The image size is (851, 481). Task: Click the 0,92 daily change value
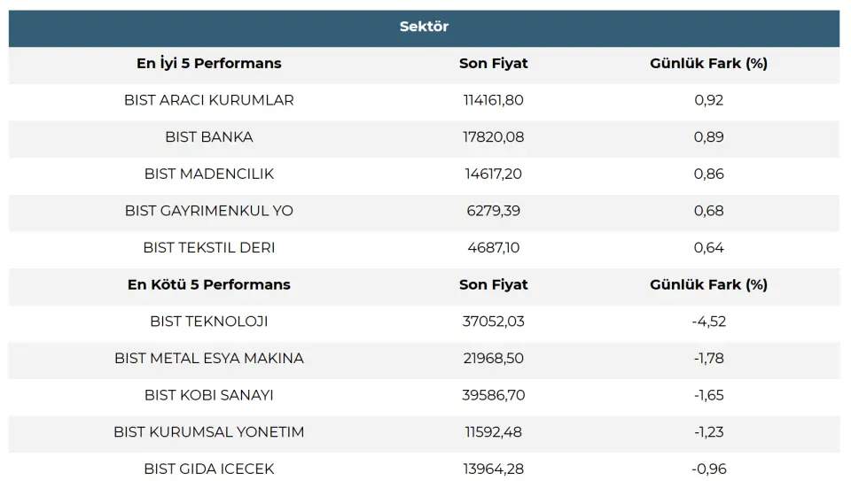coord(708,100)
